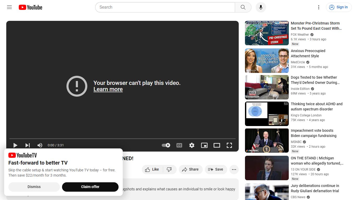The height and width of the screenshot is (200, 356).
Task: Visit the FOX Weather channel
Action: click(300, 35)
